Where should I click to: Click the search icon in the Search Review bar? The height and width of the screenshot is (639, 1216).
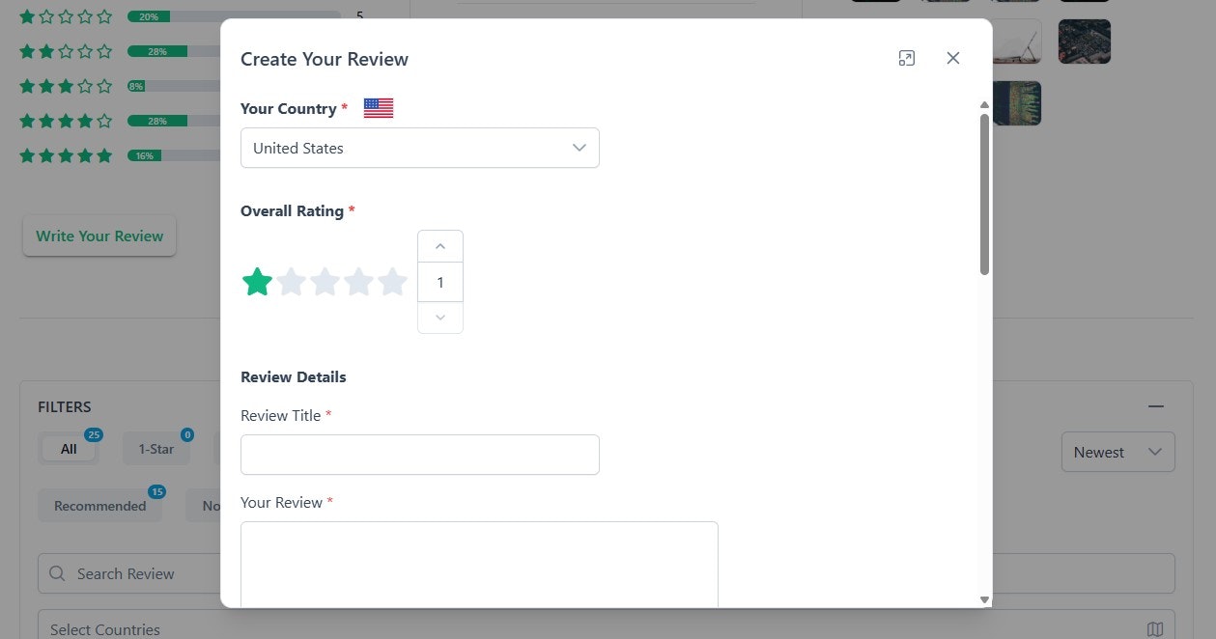56,573
